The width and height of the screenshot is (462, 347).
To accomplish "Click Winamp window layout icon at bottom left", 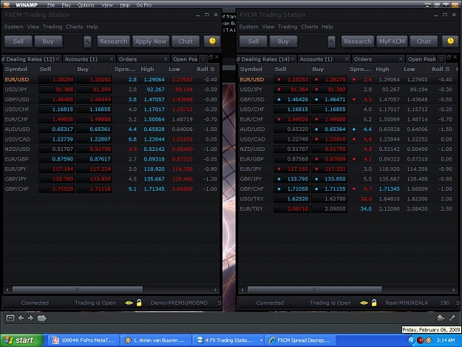I will point(10,318).
